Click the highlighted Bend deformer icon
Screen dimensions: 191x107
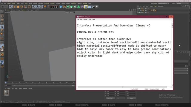tap(86, 7)
